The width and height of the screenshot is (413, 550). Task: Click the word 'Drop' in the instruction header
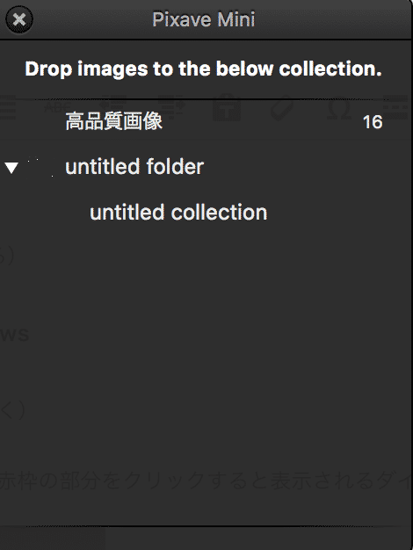[48, 69]
